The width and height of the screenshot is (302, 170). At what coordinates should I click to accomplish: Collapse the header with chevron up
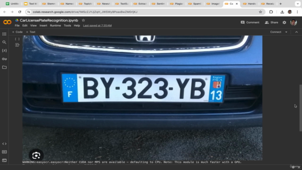296,32
